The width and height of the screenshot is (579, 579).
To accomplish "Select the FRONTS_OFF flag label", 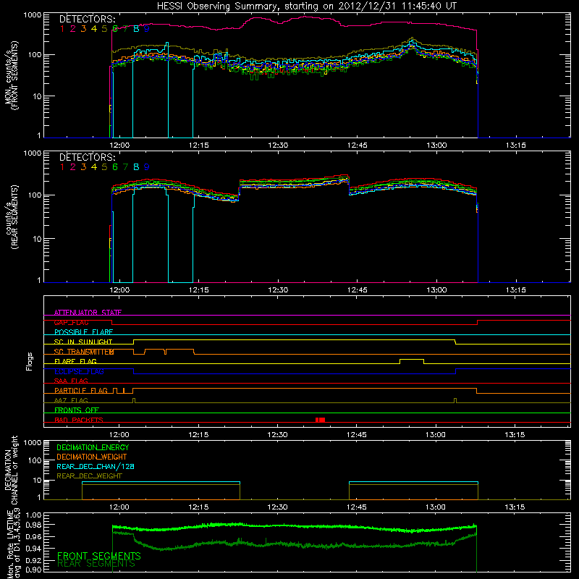I will [x=77, y=410].
